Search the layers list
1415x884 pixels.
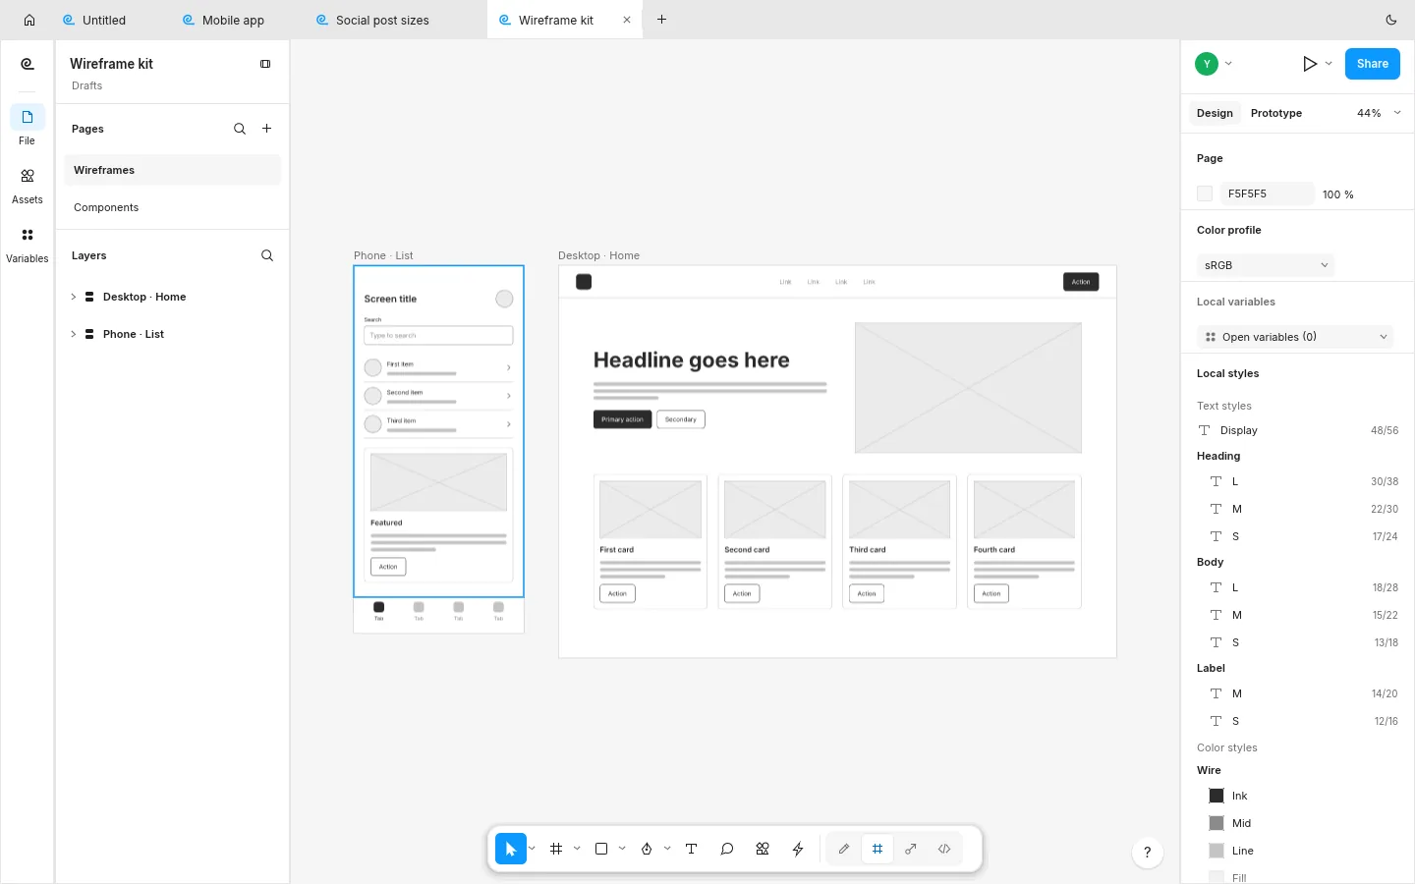coord(267,255)
